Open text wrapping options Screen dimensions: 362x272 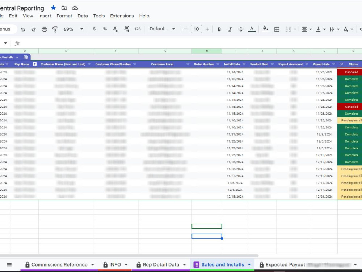pyautogui.click(x=334, y=29)
